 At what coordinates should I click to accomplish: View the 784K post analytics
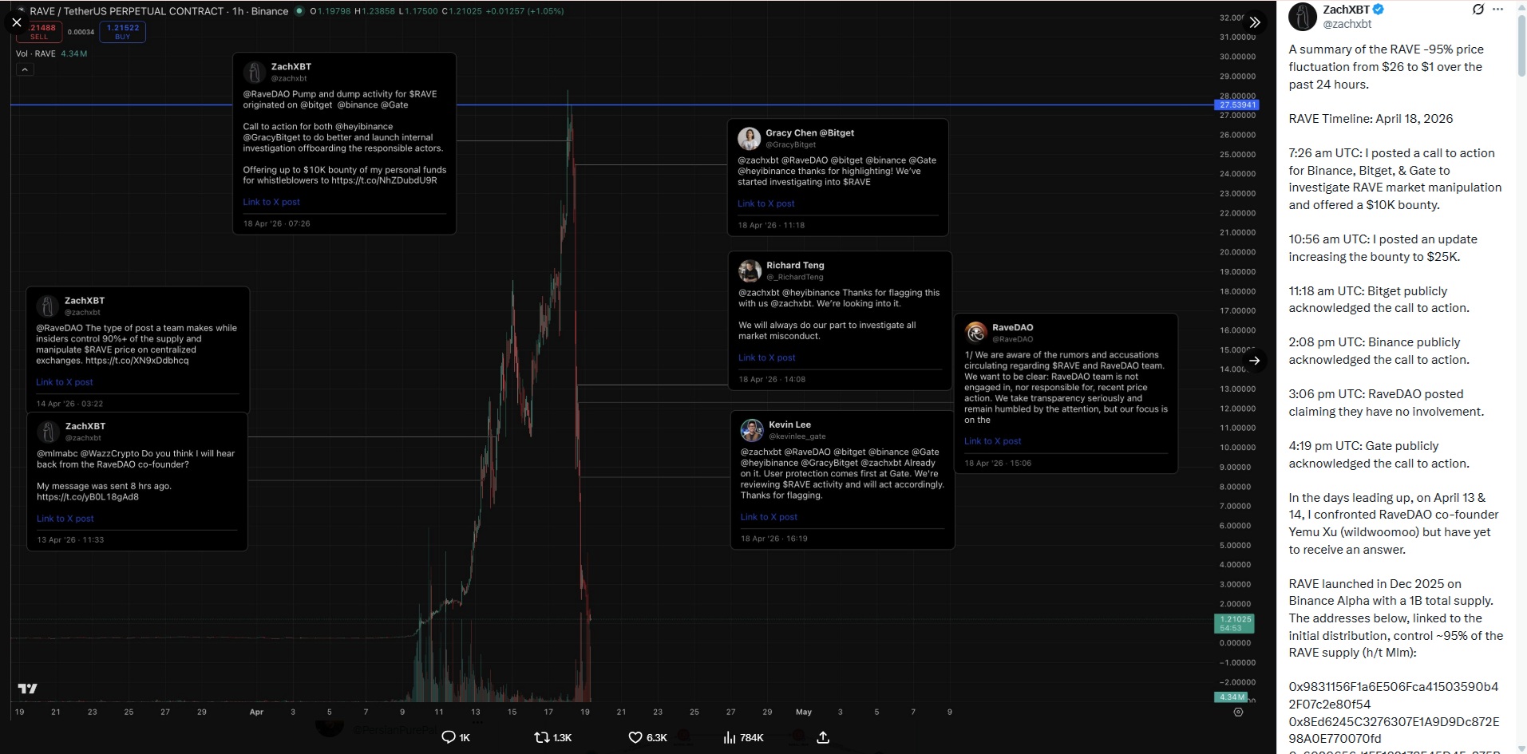point(743,737)
